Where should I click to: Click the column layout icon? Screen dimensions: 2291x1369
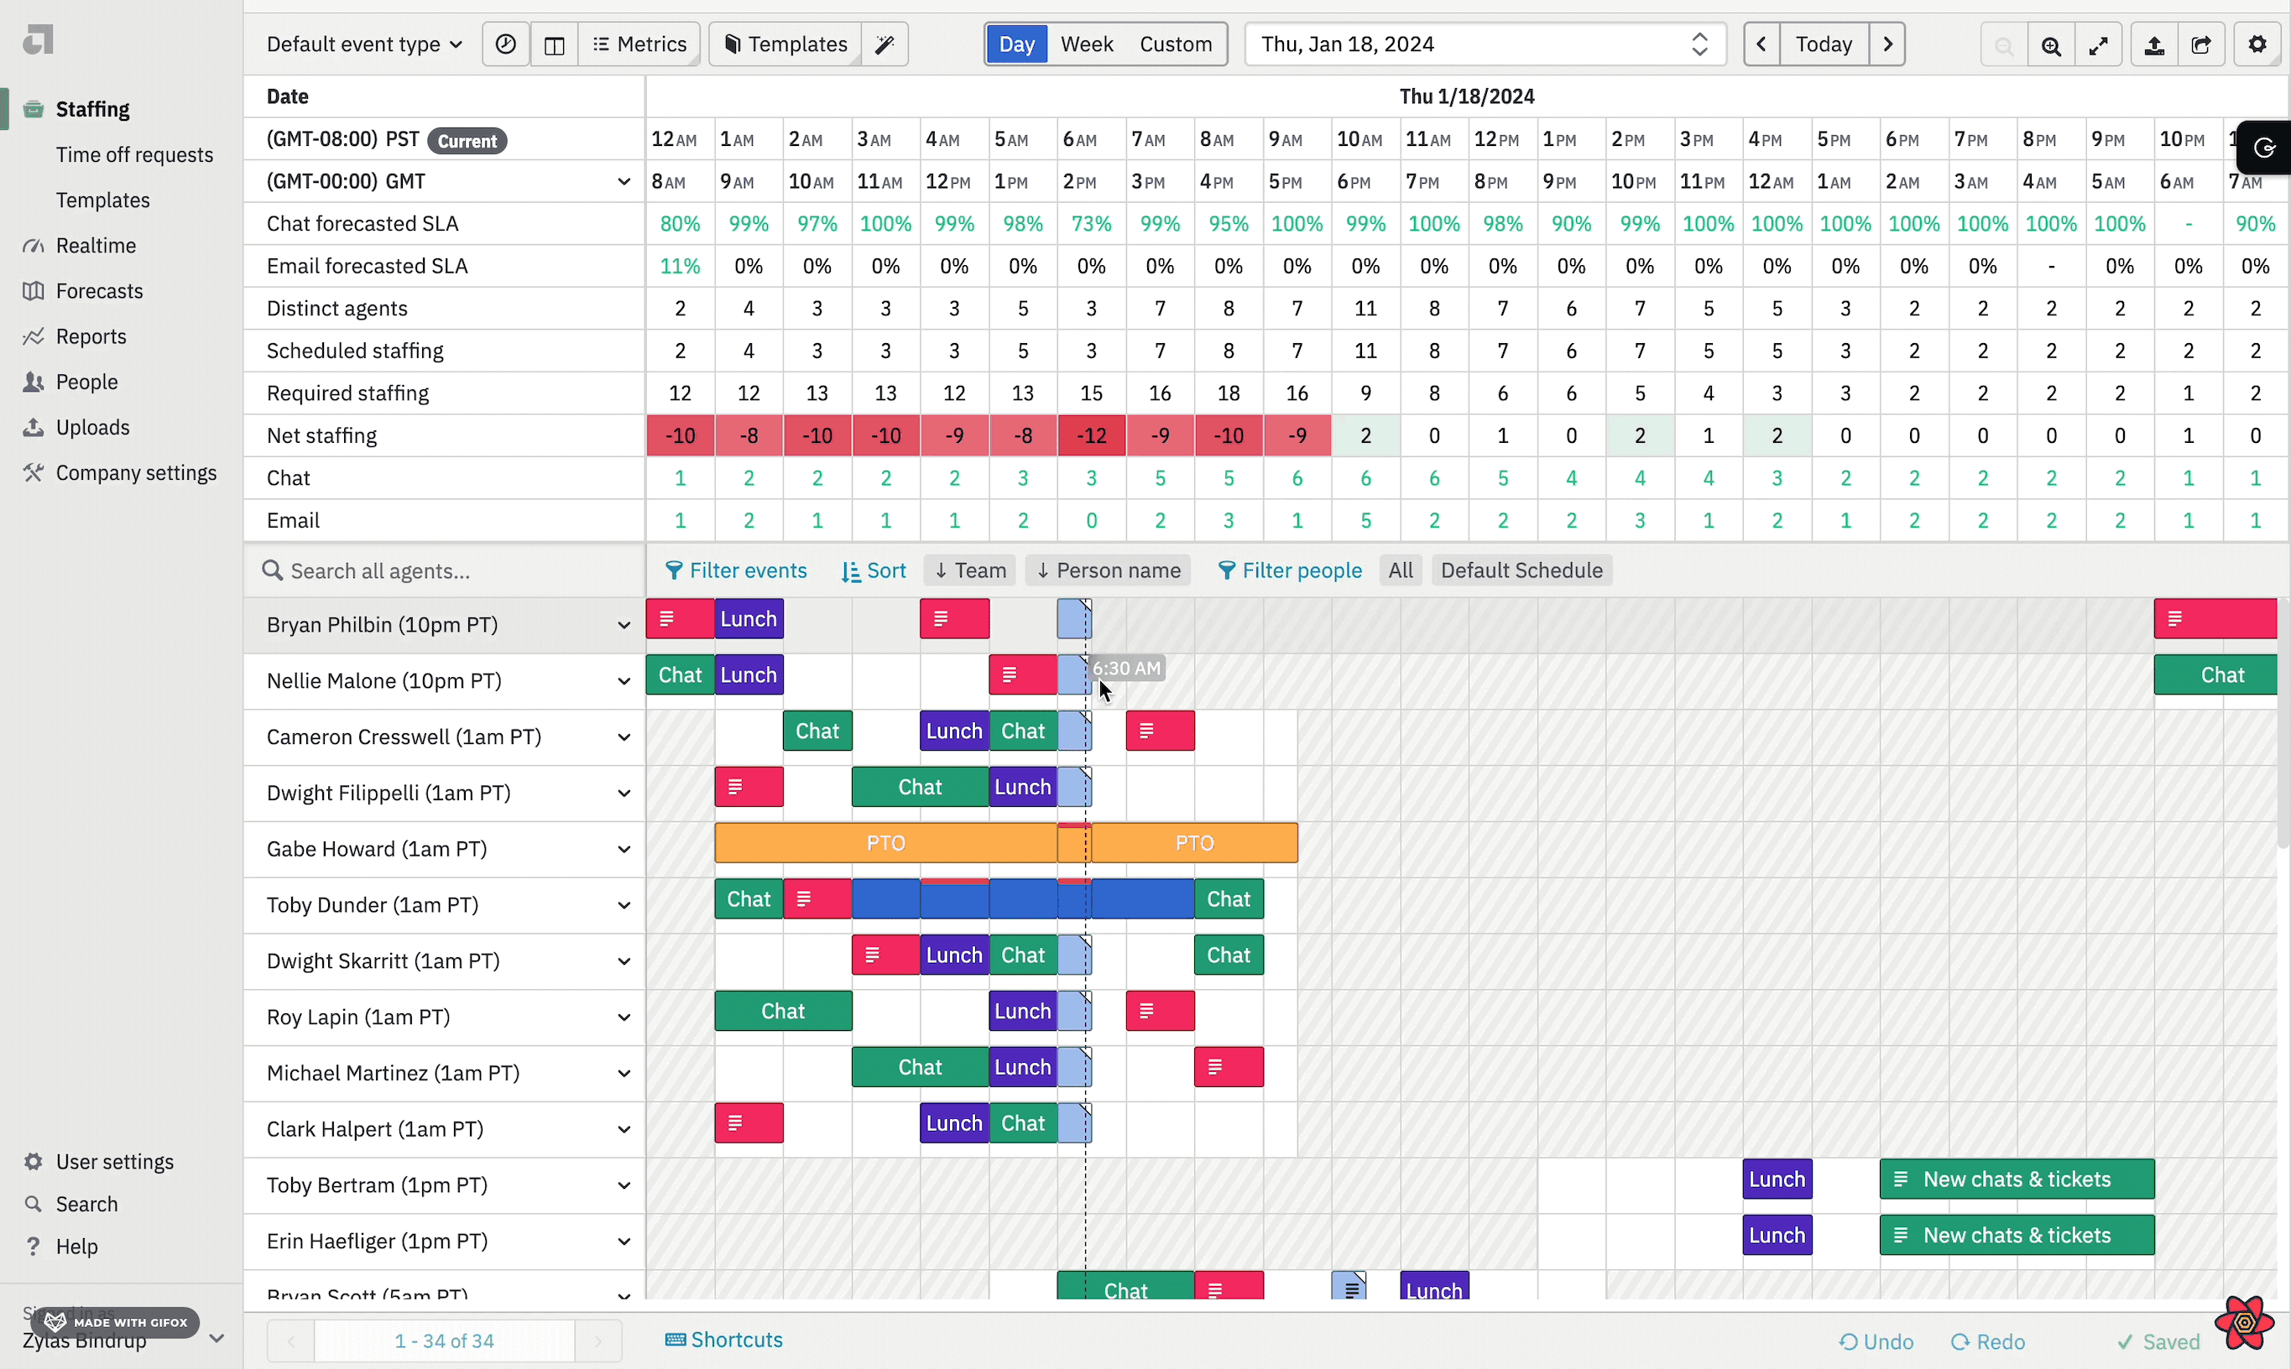point(554,44)
